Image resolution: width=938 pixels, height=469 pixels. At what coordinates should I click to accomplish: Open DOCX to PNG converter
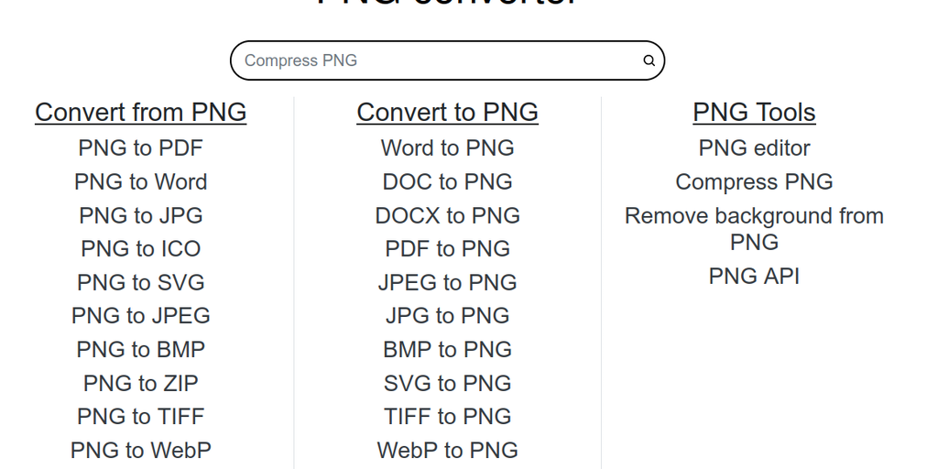447,216
